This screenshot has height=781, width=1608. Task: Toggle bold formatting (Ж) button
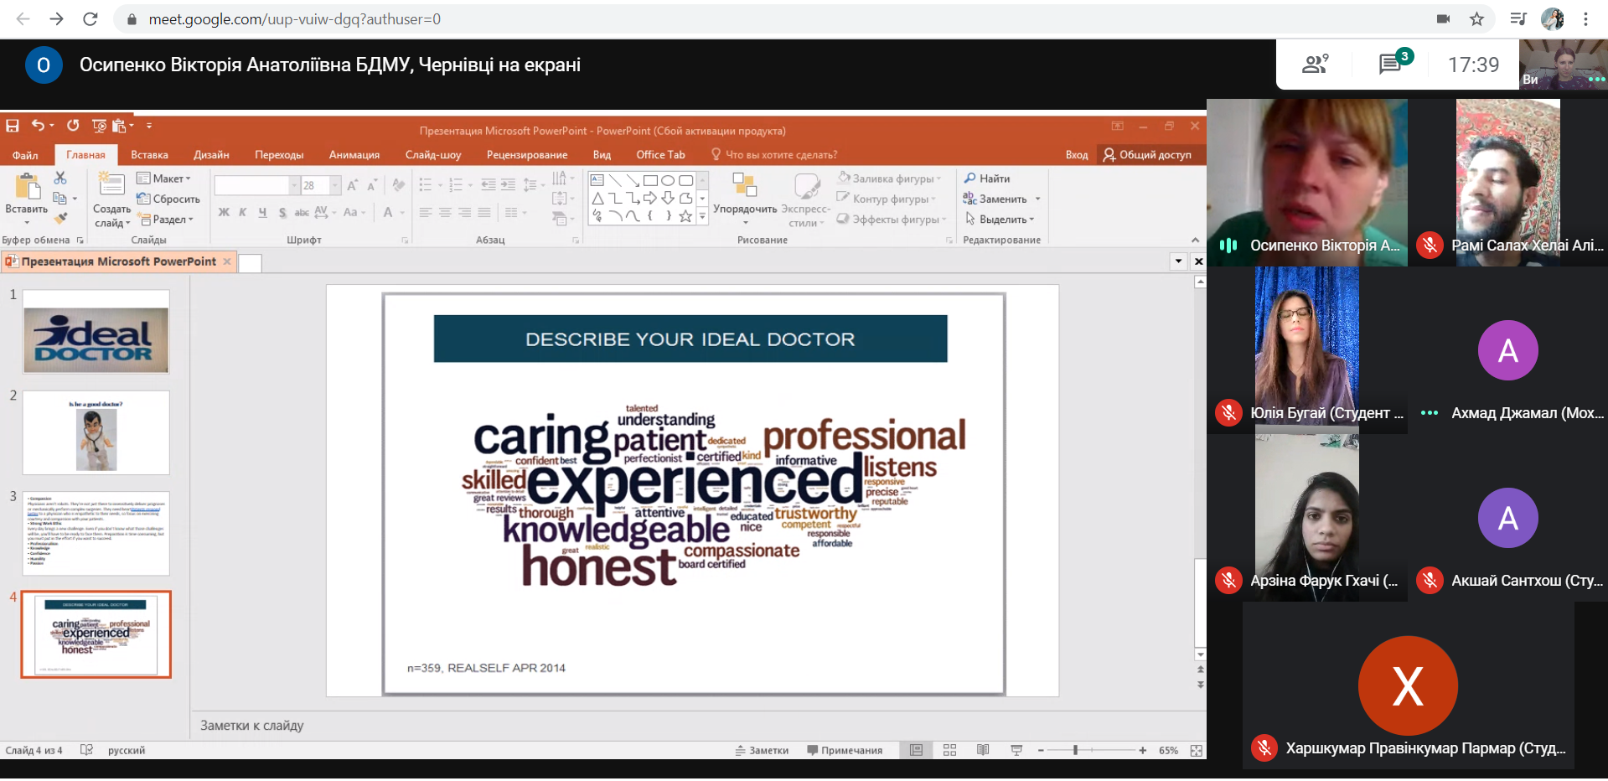224,213
